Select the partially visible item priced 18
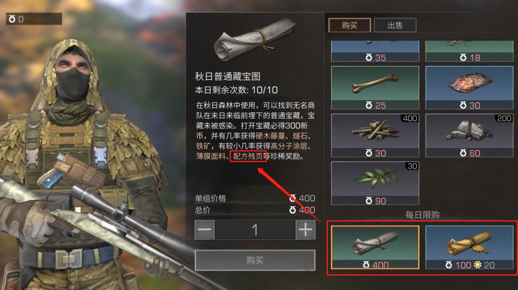The image size is (518, 290). coord(469,51)
